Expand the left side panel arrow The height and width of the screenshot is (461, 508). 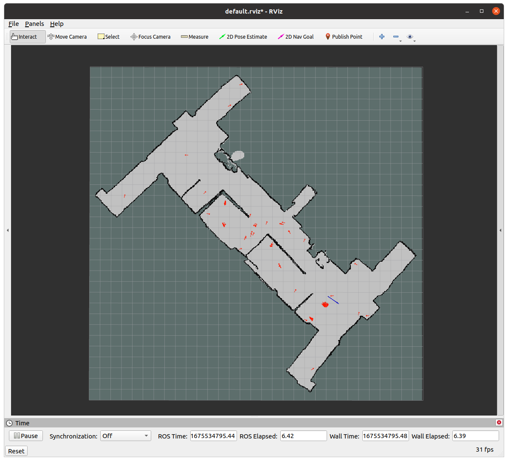8,230
